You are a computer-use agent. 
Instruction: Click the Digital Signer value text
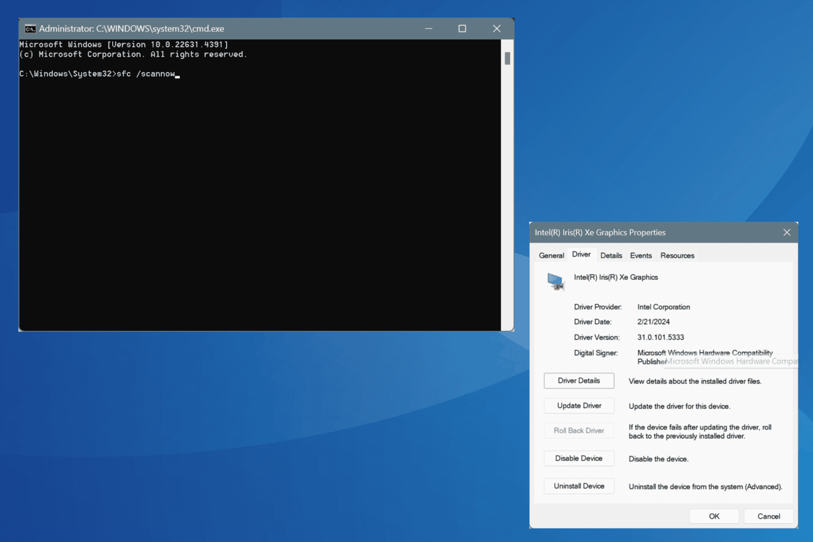tap(705, 357)
